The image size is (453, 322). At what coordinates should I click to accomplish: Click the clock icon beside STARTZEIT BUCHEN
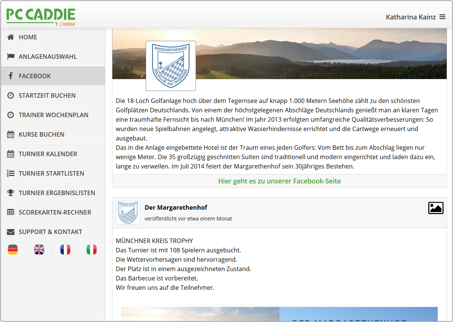click(x=10, y=95)
